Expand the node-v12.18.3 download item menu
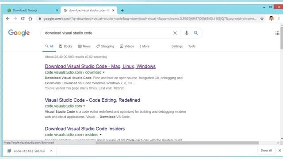283x159 pixels. click(51, 151)
